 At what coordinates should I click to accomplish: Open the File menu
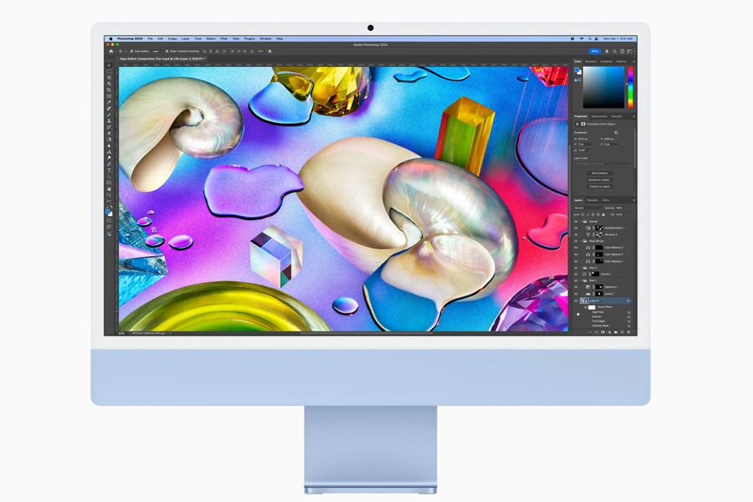pos(150,39)
